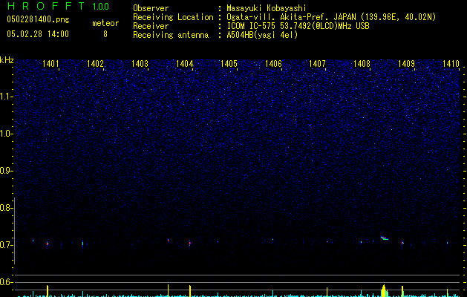
Task: Click the 0.6 kHz axis label
Action: point(6,282)
